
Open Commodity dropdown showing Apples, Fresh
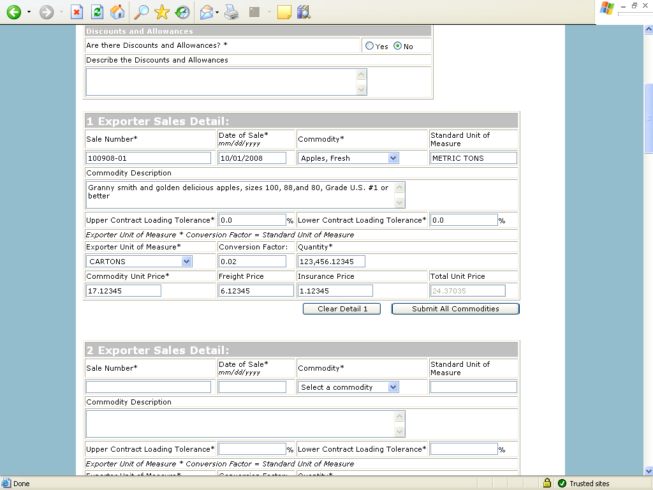(393, 158)
